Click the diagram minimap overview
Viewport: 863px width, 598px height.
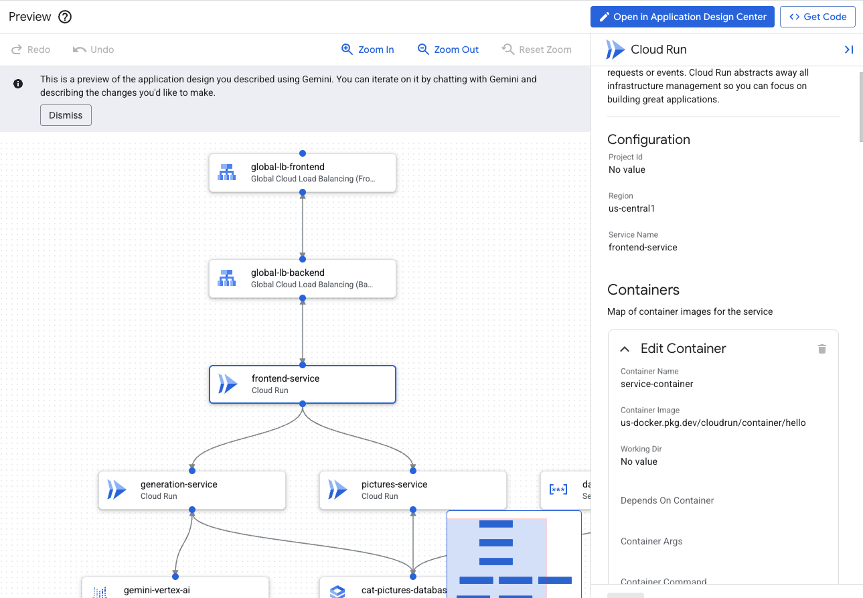514,554
